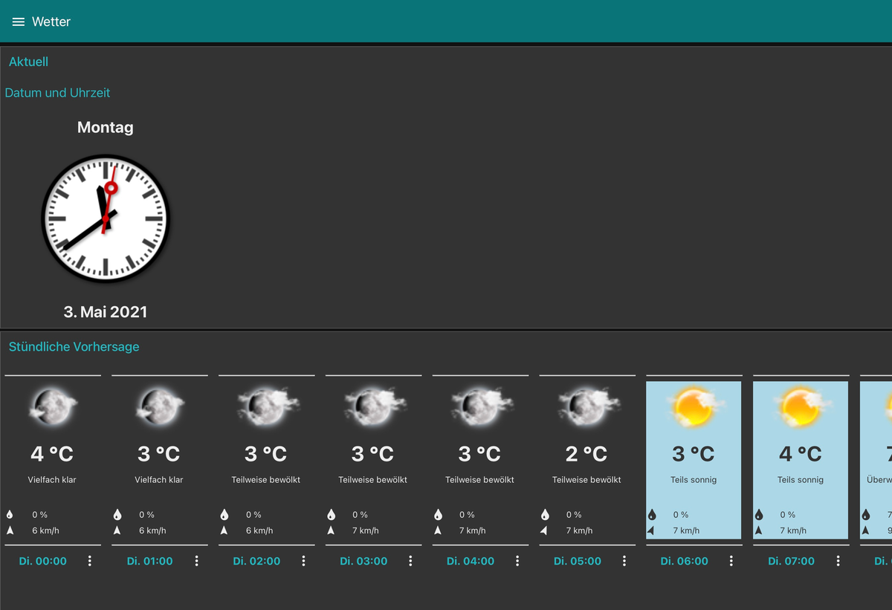
Task: Click Teils sonnig text in Di. 06:00 card
Action: click(x=694, y=480)
